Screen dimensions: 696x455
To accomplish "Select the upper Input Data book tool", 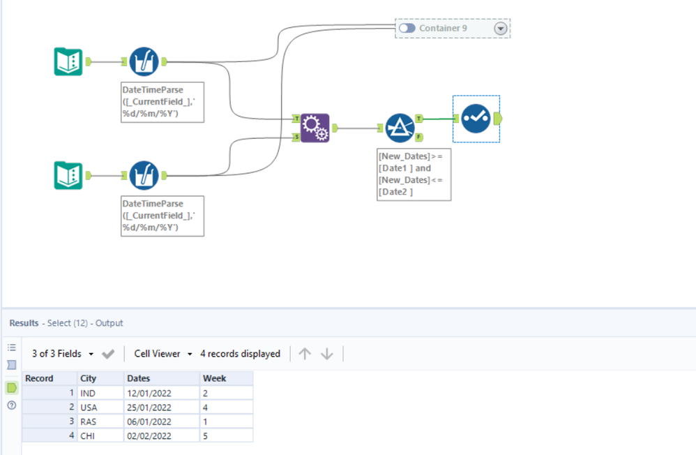I will (68, 61).
